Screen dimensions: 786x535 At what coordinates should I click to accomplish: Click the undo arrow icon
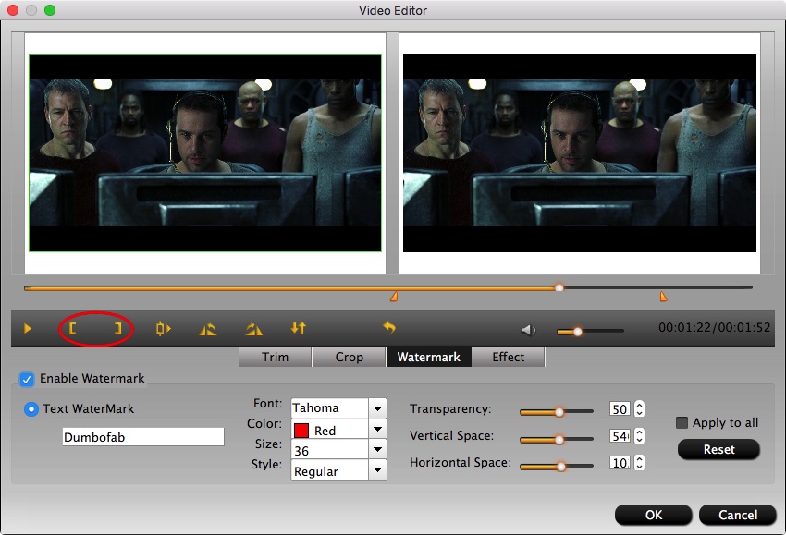(389, 328)
